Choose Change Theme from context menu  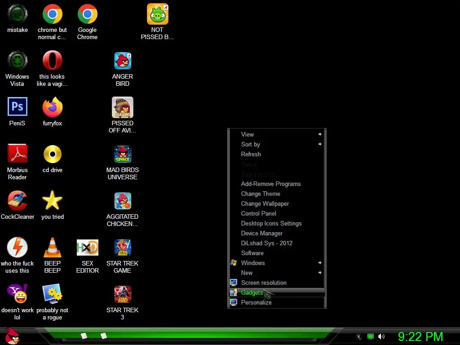coord(277,194)
